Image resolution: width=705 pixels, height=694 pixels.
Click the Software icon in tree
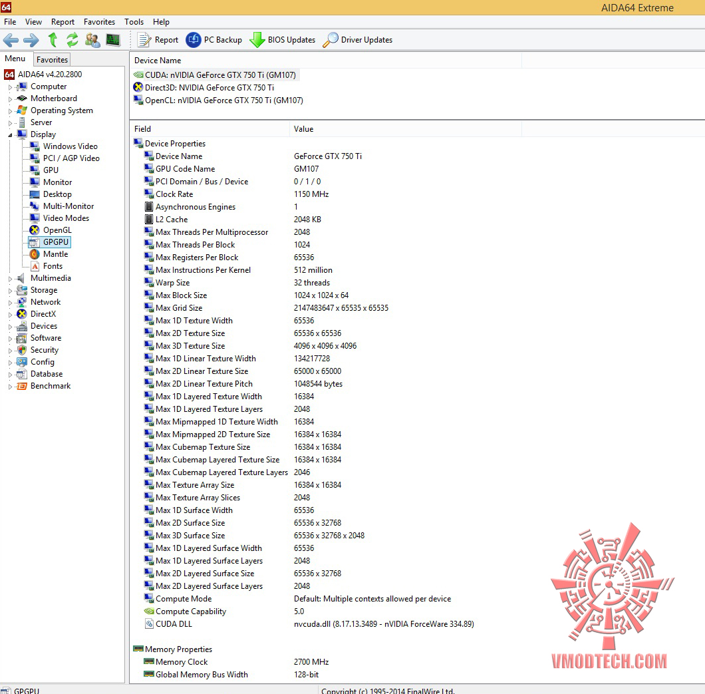coord(21,338)
